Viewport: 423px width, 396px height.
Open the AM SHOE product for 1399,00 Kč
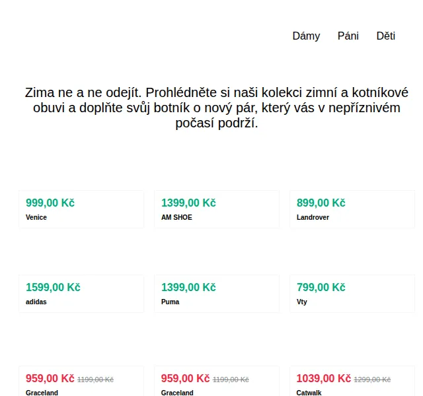pyautogui.click(x=217, y=209)
